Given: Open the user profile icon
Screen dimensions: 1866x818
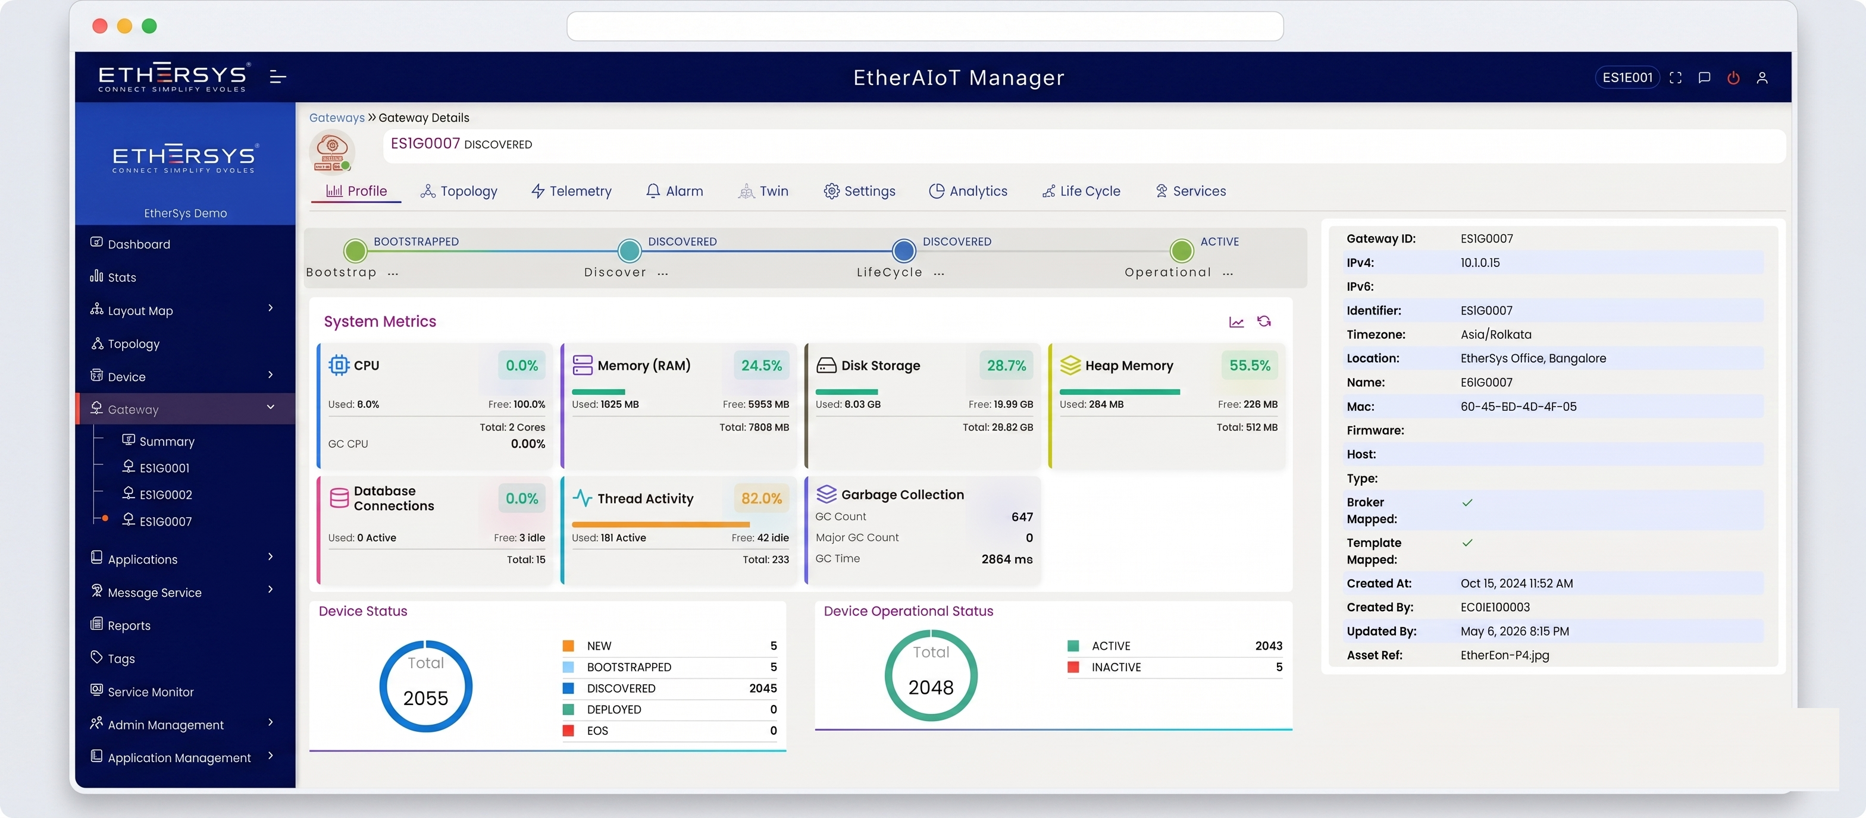Looking at the screenshot, I should click(1762, 77).
